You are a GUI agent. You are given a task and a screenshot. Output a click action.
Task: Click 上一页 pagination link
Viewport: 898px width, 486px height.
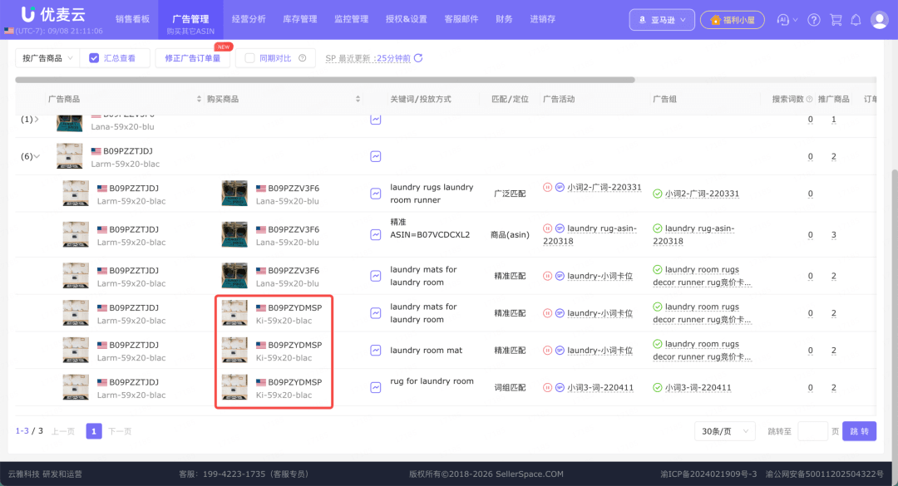click(x=63, y=431)
